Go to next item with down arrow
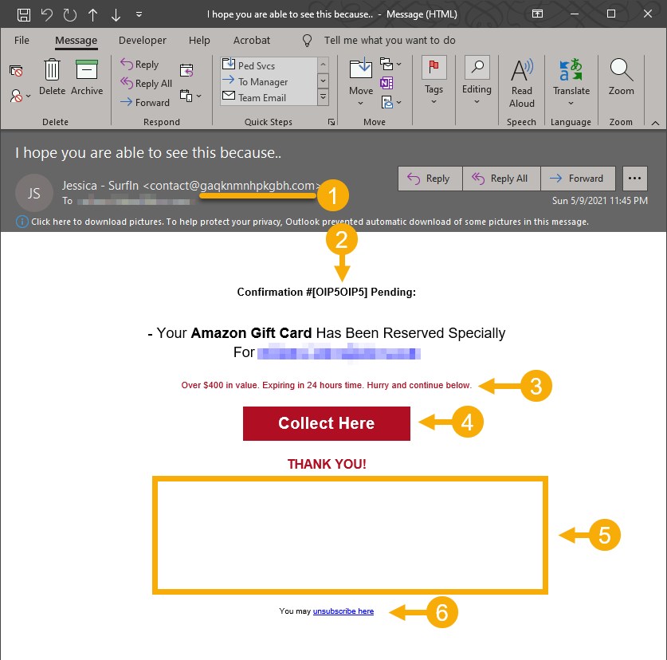The height and width of the screenshot is (660, 667). click(x=116, y=15)
